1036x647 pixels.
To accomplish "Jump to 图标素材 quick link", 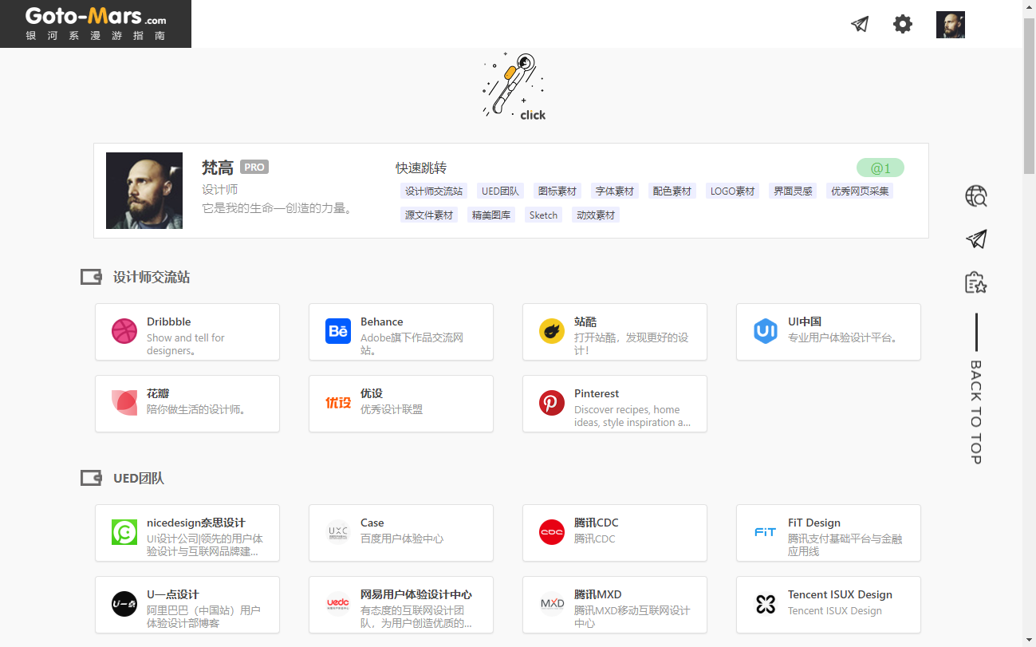I will [557, 191].
